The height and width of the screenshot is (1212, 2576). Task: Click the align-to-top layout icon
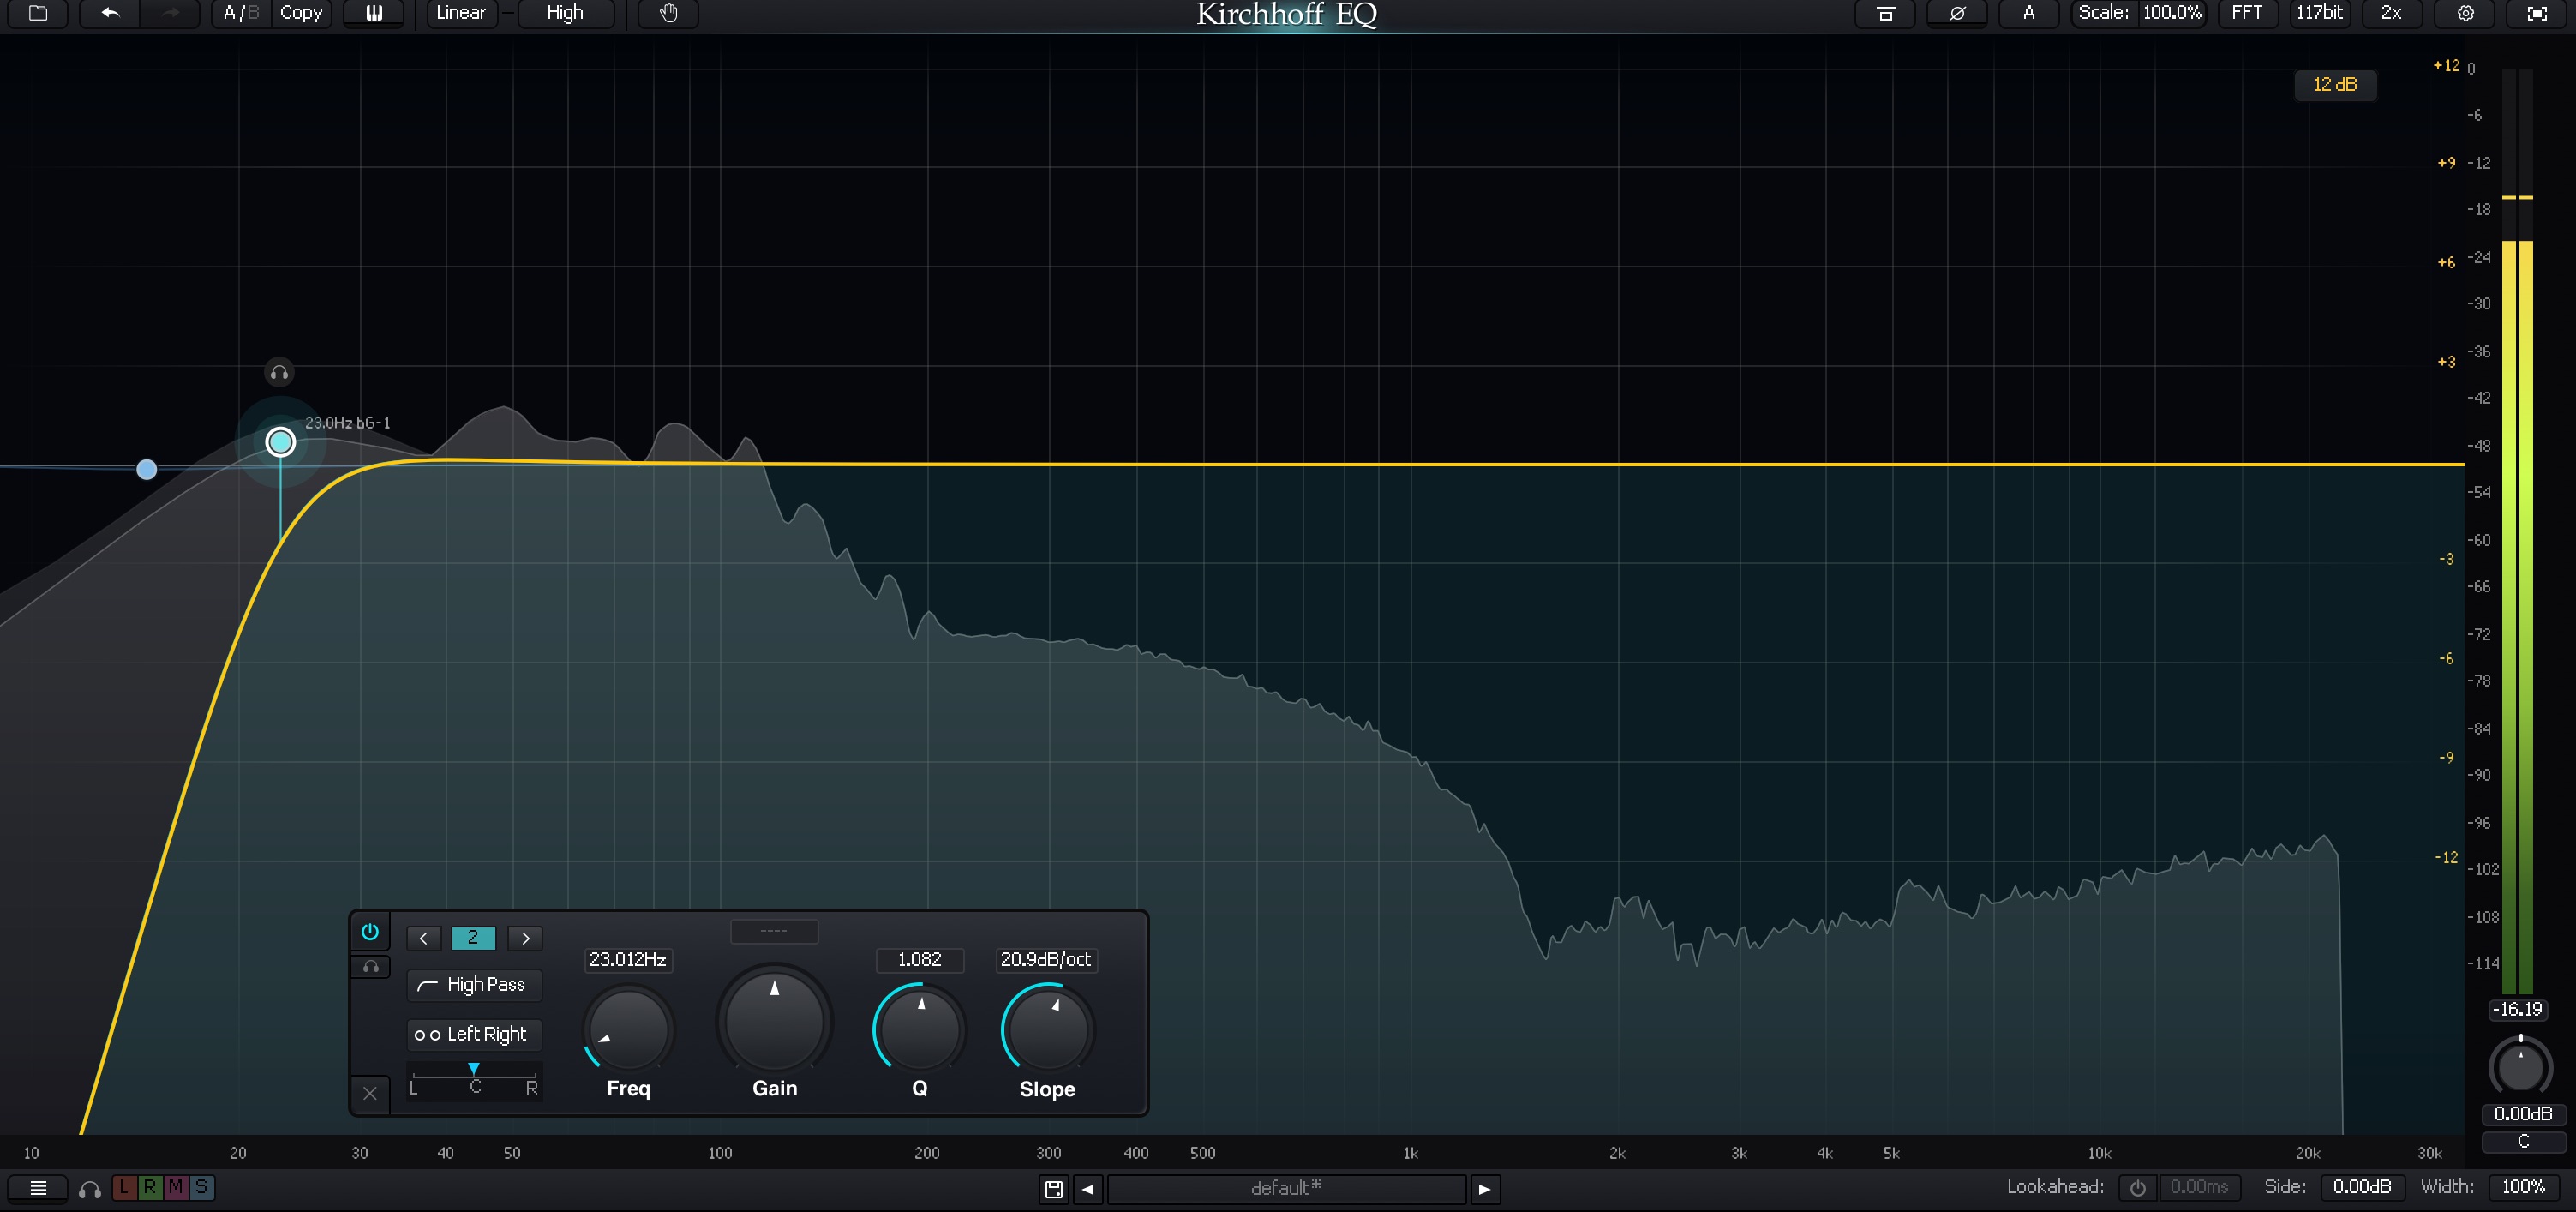tap(1885, 13)
